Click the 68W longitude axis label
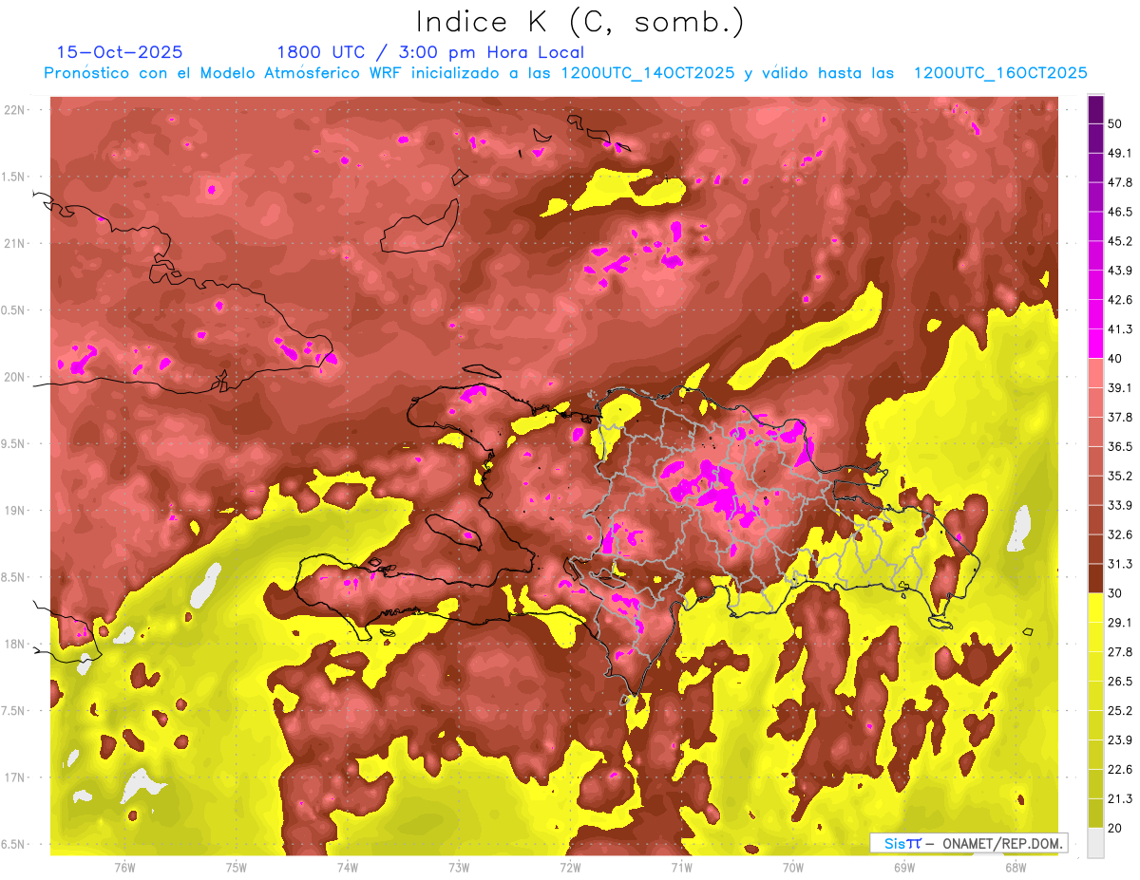The width and height of the screenshot is (1140, 880). click(x=1015, y=867)
